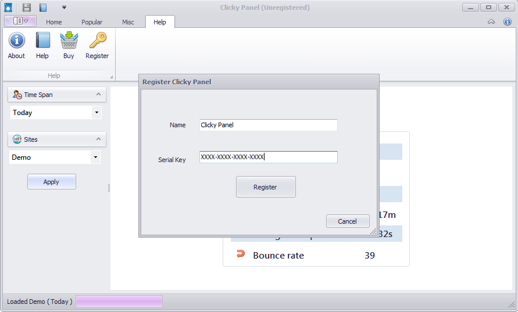Open the Today time span dropdown
The image size is (518, 312).
(97, 113)
